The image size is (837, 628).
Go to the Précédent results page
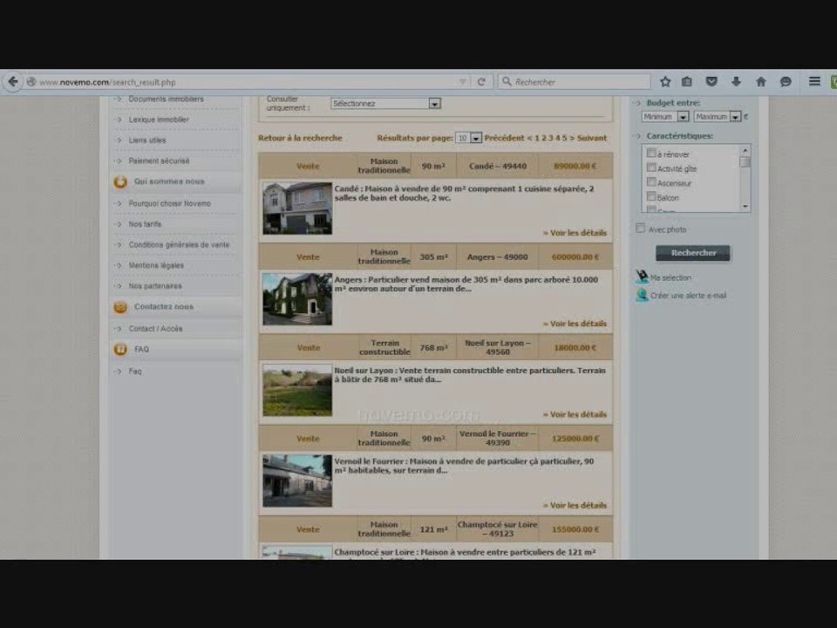[505, 138]
